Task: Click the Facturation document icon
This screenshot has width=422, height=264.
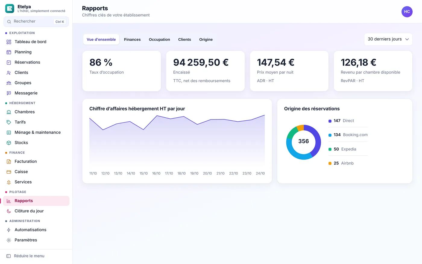Action: click(9, 161)
